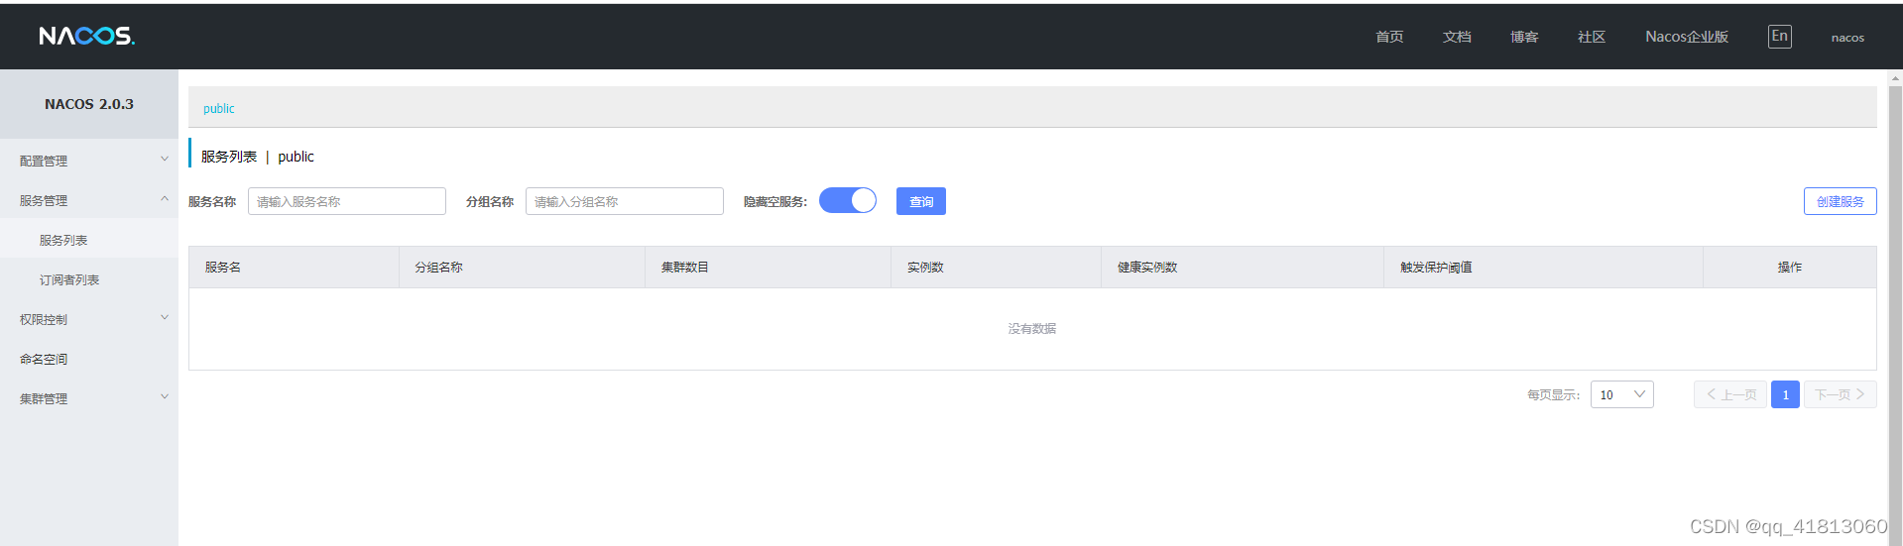Open 博客 in top navigation
The width and height of the screenshot is (1903, 546).
(x=1524, y=37)
